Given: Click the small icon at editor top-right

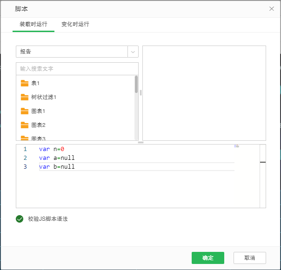Looking at the screenshot, I should pyautogui.click(x=237, y=146).
